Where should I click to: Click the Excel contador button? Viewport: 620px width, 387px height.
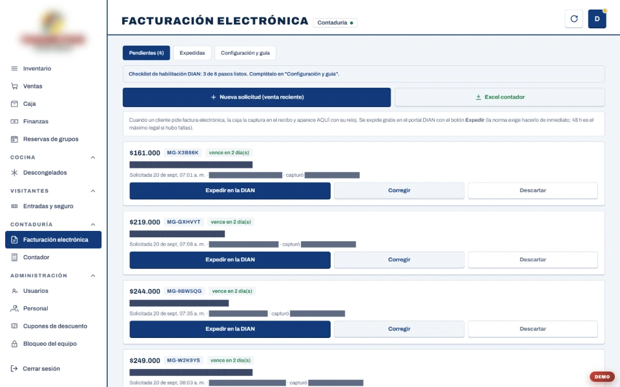pos(499,97)
